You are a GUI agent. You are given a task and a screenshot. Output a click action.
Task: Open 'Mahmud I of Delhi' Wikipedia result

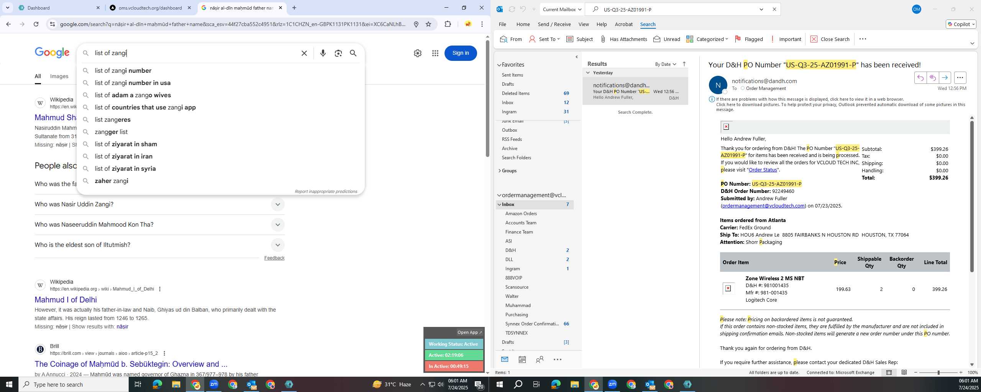66,300
